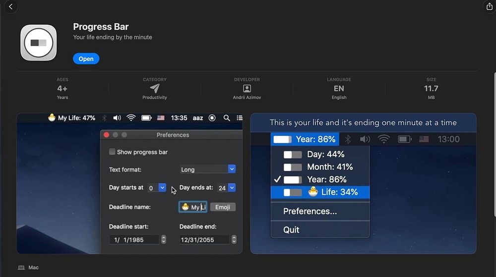Click the Productivity category paper plane icon
The width and height of the screenshot is (496, 277).
tap(155, 88)
